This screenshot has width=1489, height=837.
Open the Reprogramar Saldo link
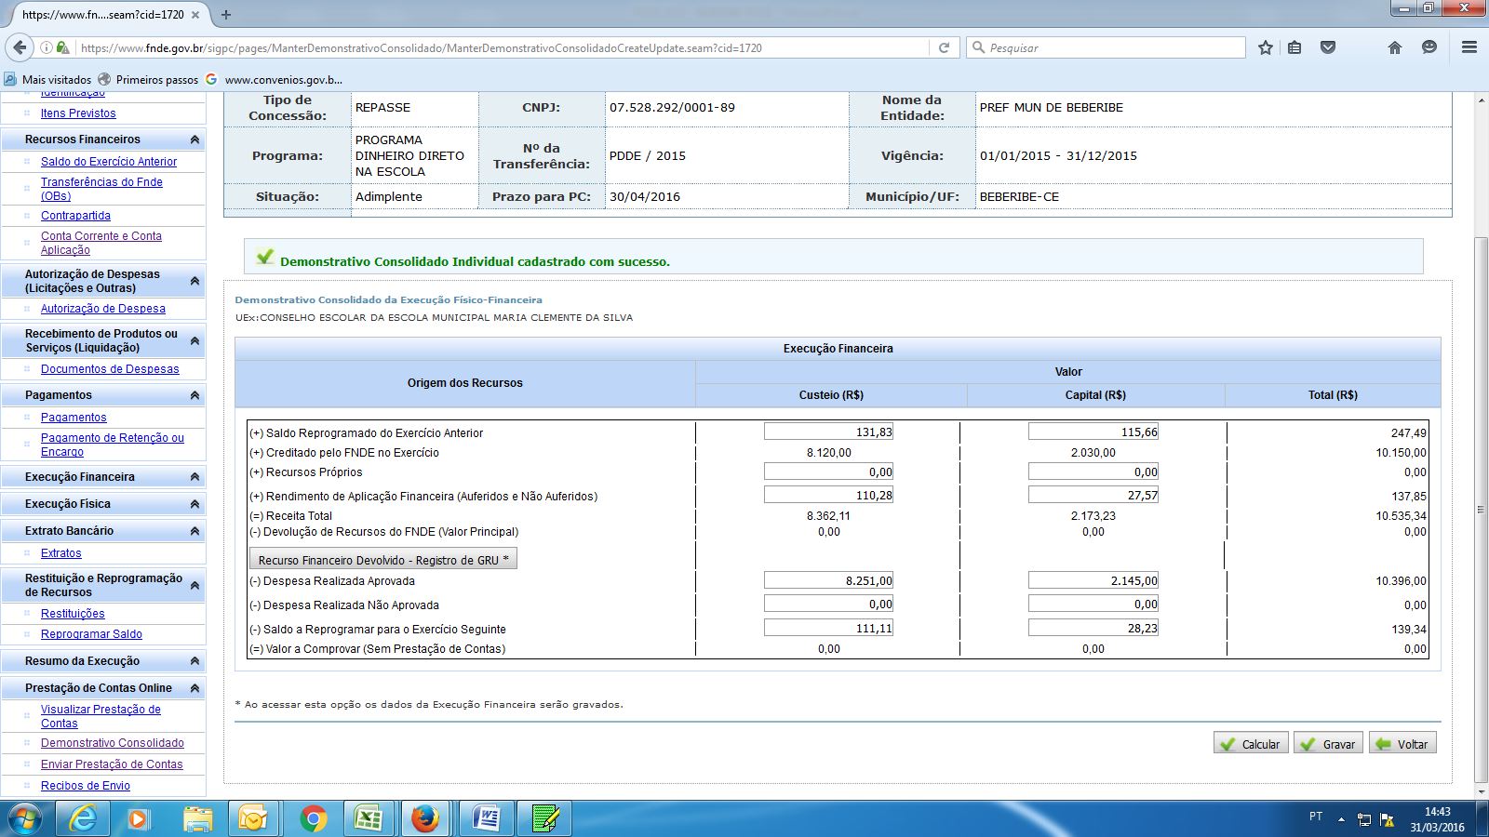pyautogui.click(x=91, y=634)
